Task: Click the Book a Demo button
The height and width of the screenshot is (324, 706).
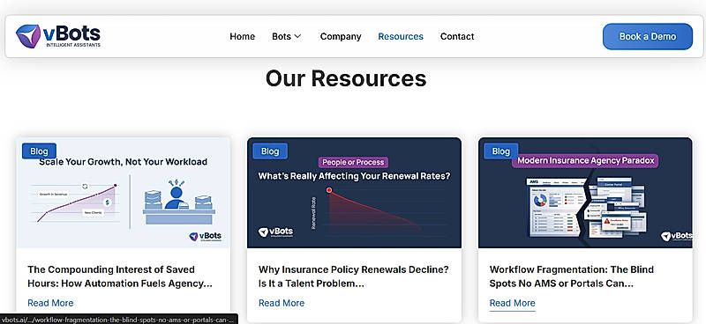Action: [648, 36]
